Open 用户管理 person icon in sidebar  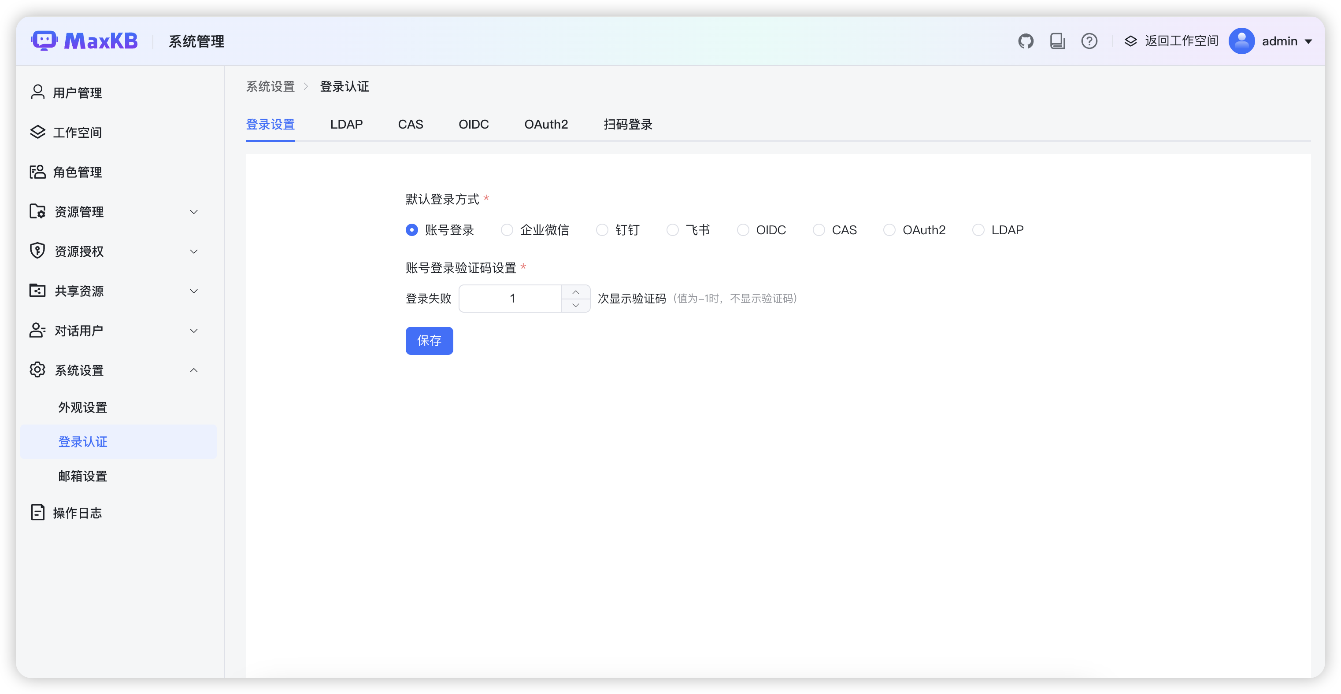click(37, 92)
